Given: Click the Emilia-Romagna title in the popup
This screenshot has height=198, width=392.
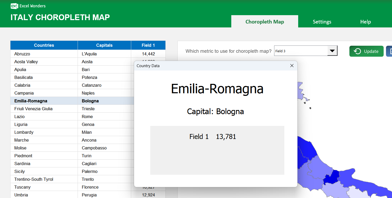Looking at the screenshot, I should [x=217, y=89].
